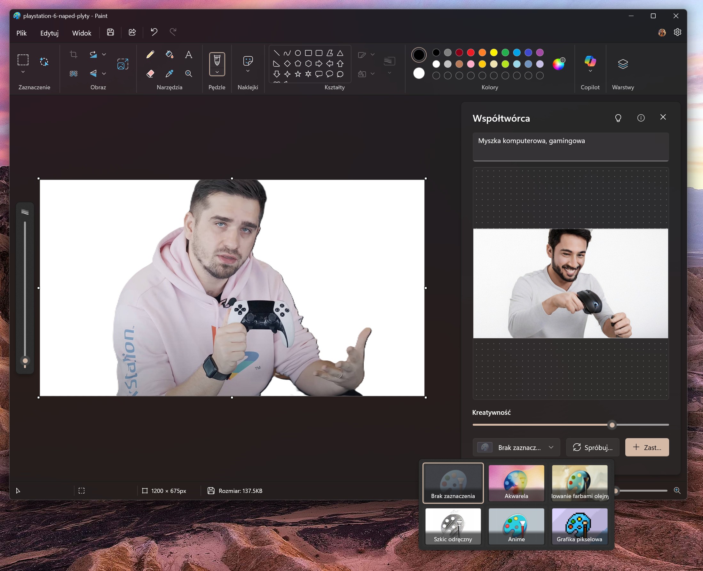
Task: Undo the last action
Action: click(154, 32)
